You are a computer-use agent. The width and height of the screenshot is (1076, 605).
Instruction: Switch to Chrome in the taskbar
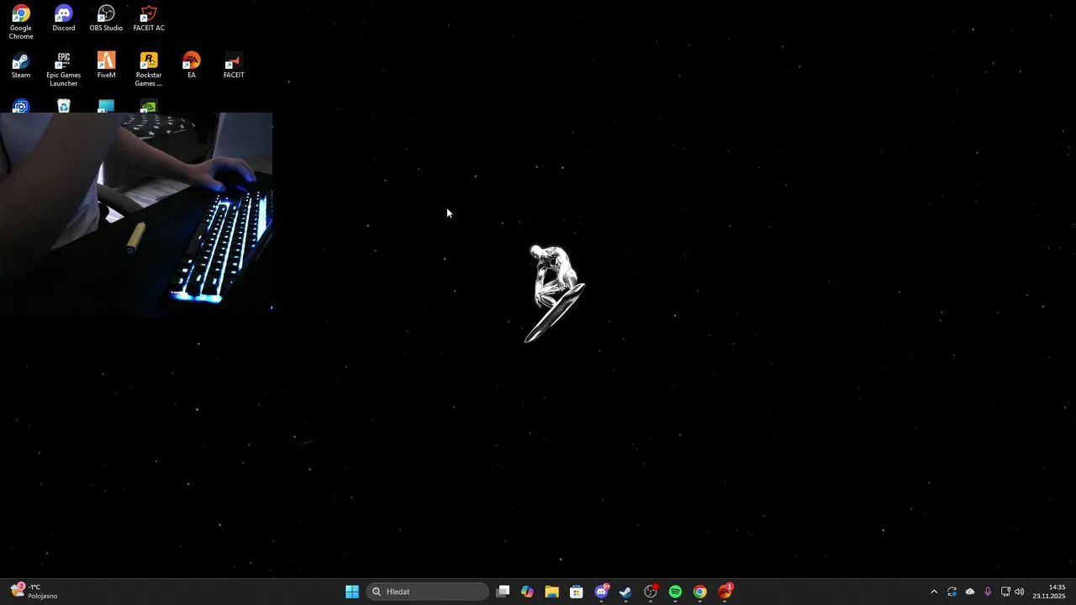(x=699, y=592)
